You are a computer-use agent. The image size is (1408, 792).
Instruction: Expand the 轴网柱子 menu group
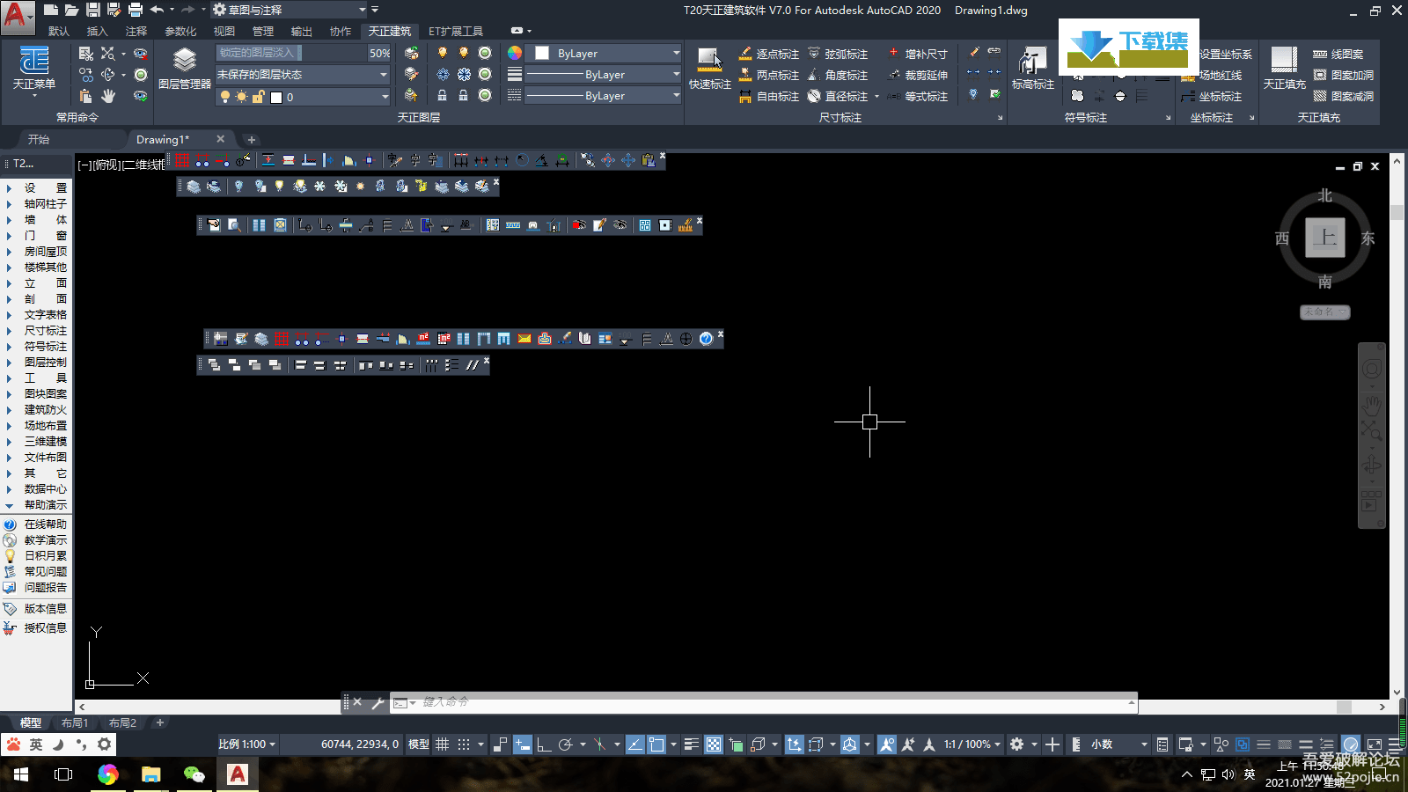click(35, 203)
